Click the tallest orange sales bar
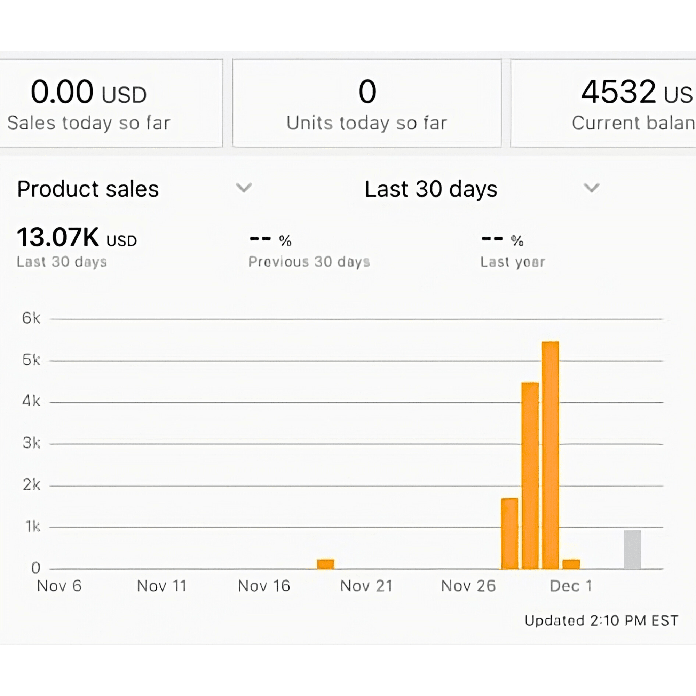This screenshot has height=696, width=696. [x=550, y=455]
